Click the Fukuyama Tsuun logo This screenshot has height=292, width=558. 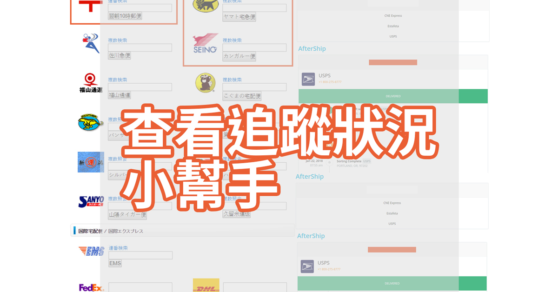91,83
